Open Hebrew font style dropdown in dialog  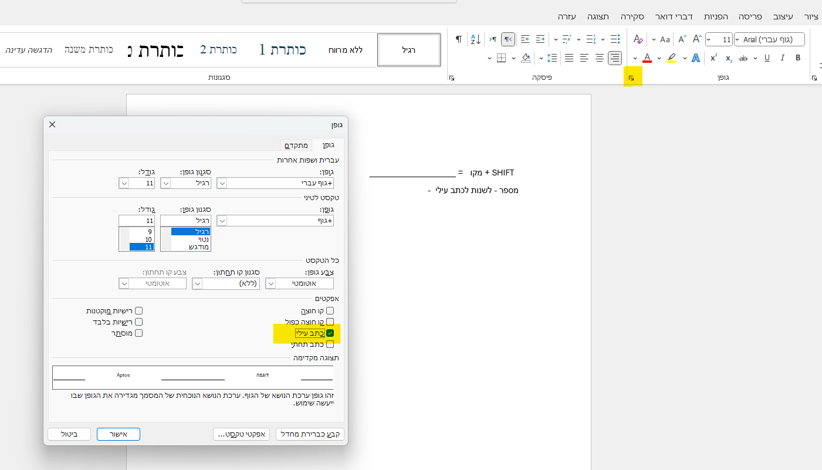(x=165, y=183)
